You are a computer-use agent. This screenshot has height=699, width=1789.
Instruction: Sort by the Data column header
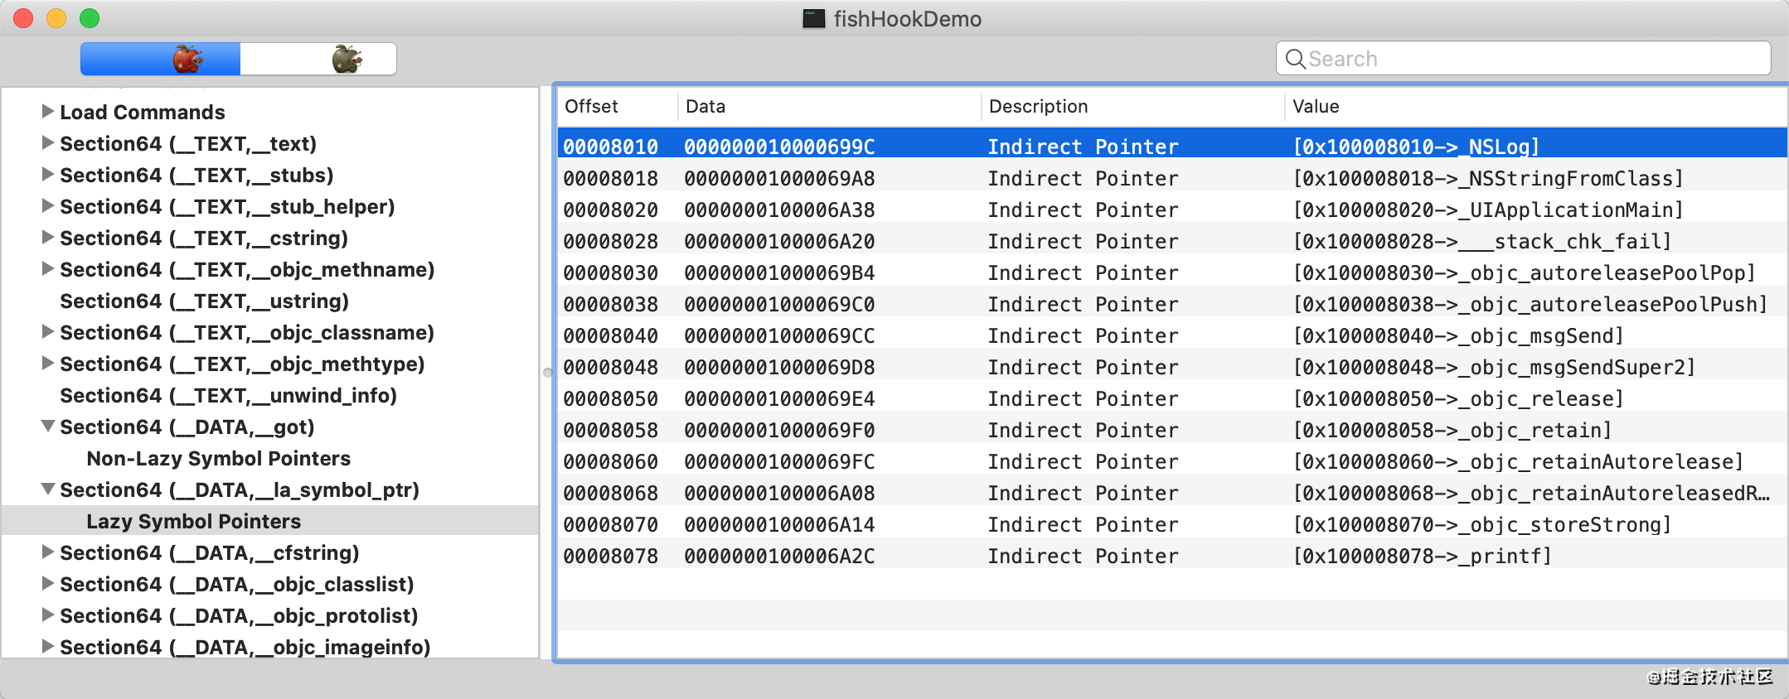coord(830,106)
